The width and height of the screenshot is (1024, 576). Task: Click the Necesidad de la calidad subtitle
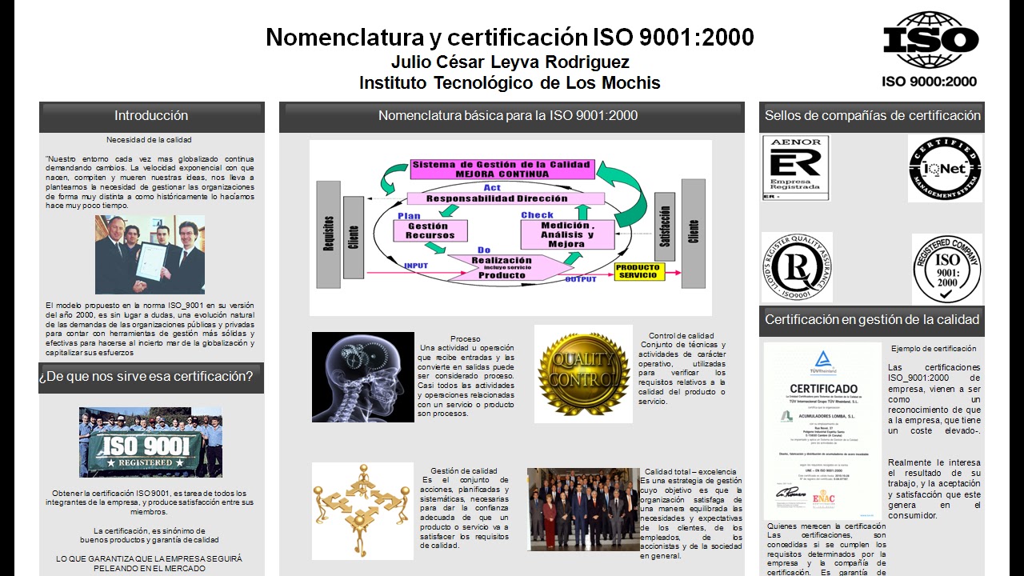pyautogui.click(x=149, y=140)
